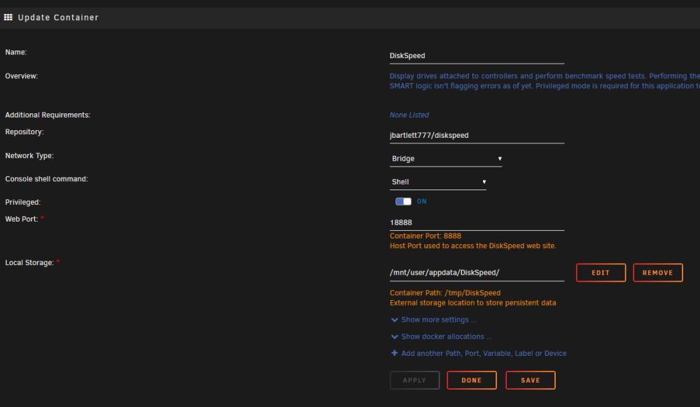Toggle the Privileged switch off
The height and width of the screenshot is (407, 700).
click(403, 201)
